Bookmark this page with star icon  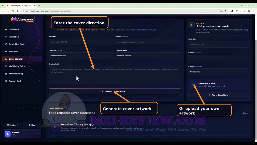pyautogui.click(x=226, y=11)
